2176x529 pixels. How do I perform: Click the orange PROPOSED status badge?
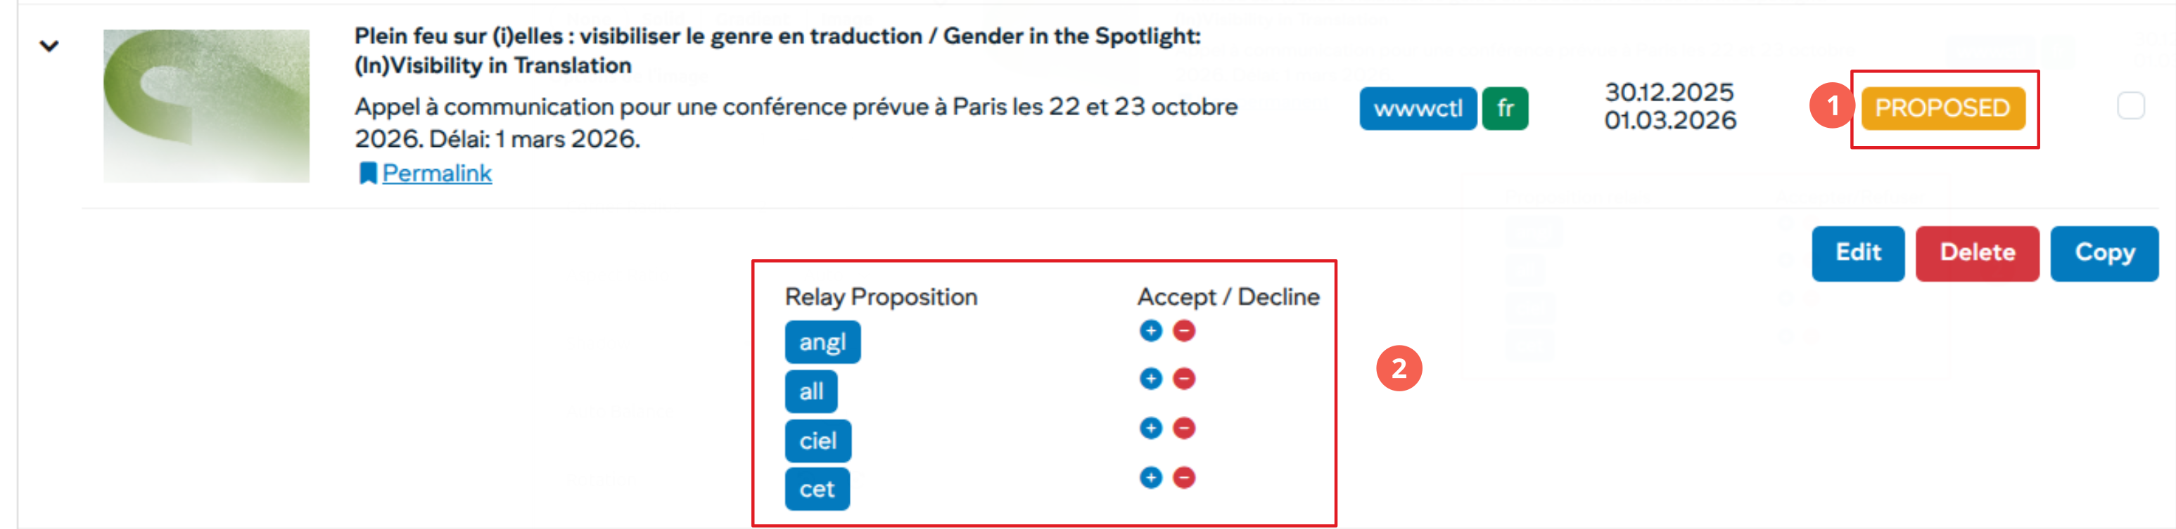[1942, 108]
